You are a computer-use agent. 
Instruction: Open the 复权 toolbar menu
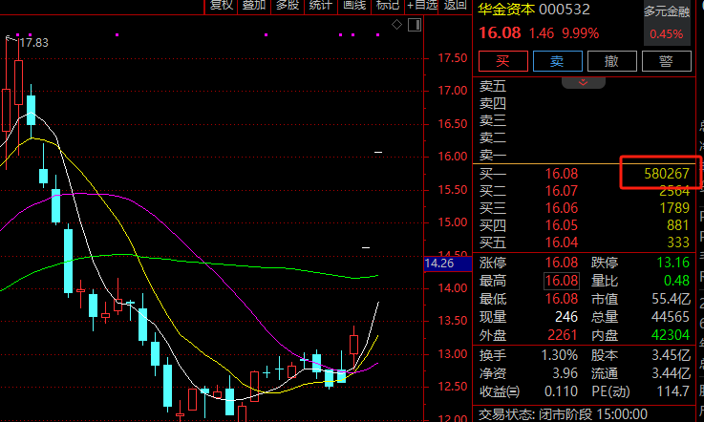point(222,6)
